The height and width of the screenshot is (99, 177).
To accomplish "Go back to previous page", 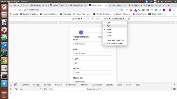I will click(11, 10).
